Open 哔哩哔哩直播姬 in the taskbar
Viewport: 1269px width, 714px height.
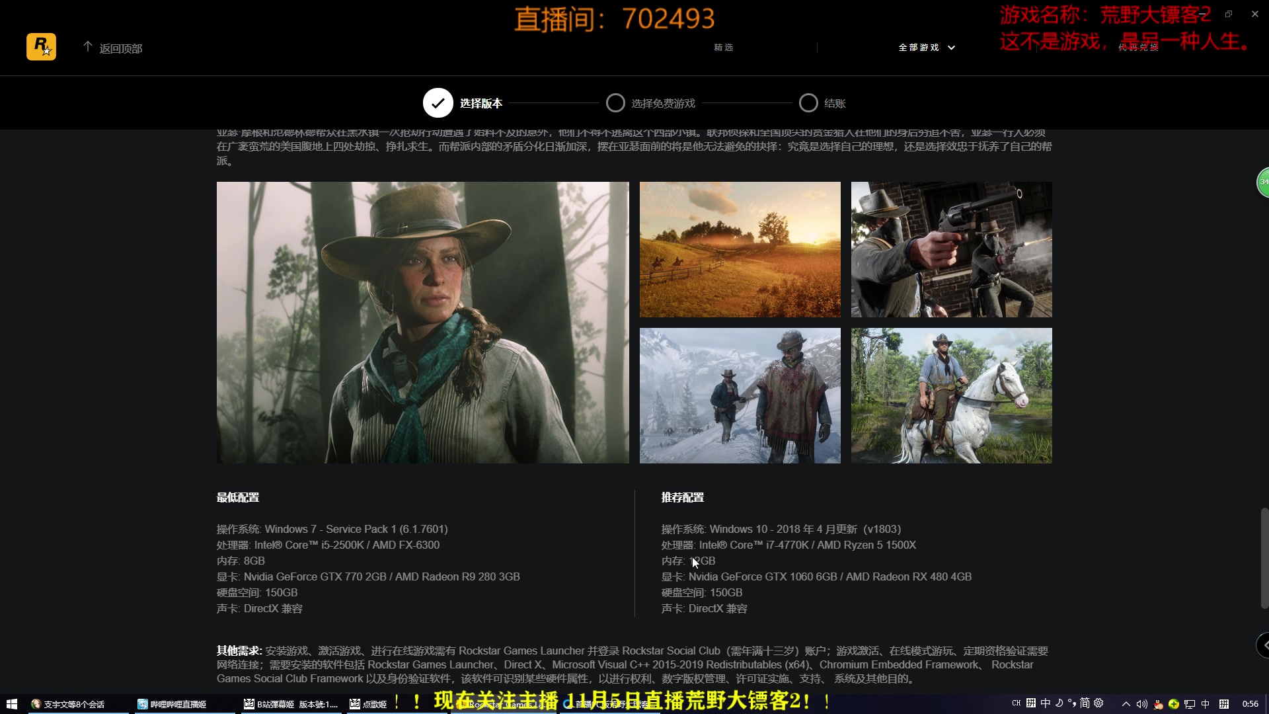[x=173, y=704]
